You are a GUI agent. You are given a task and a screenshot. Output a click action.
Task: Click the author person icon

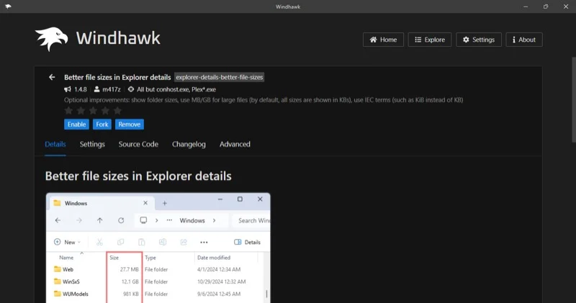pos(96,89)
